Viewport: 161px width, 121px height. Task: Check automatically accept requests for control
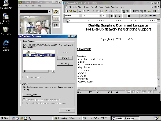pos(24,100)
